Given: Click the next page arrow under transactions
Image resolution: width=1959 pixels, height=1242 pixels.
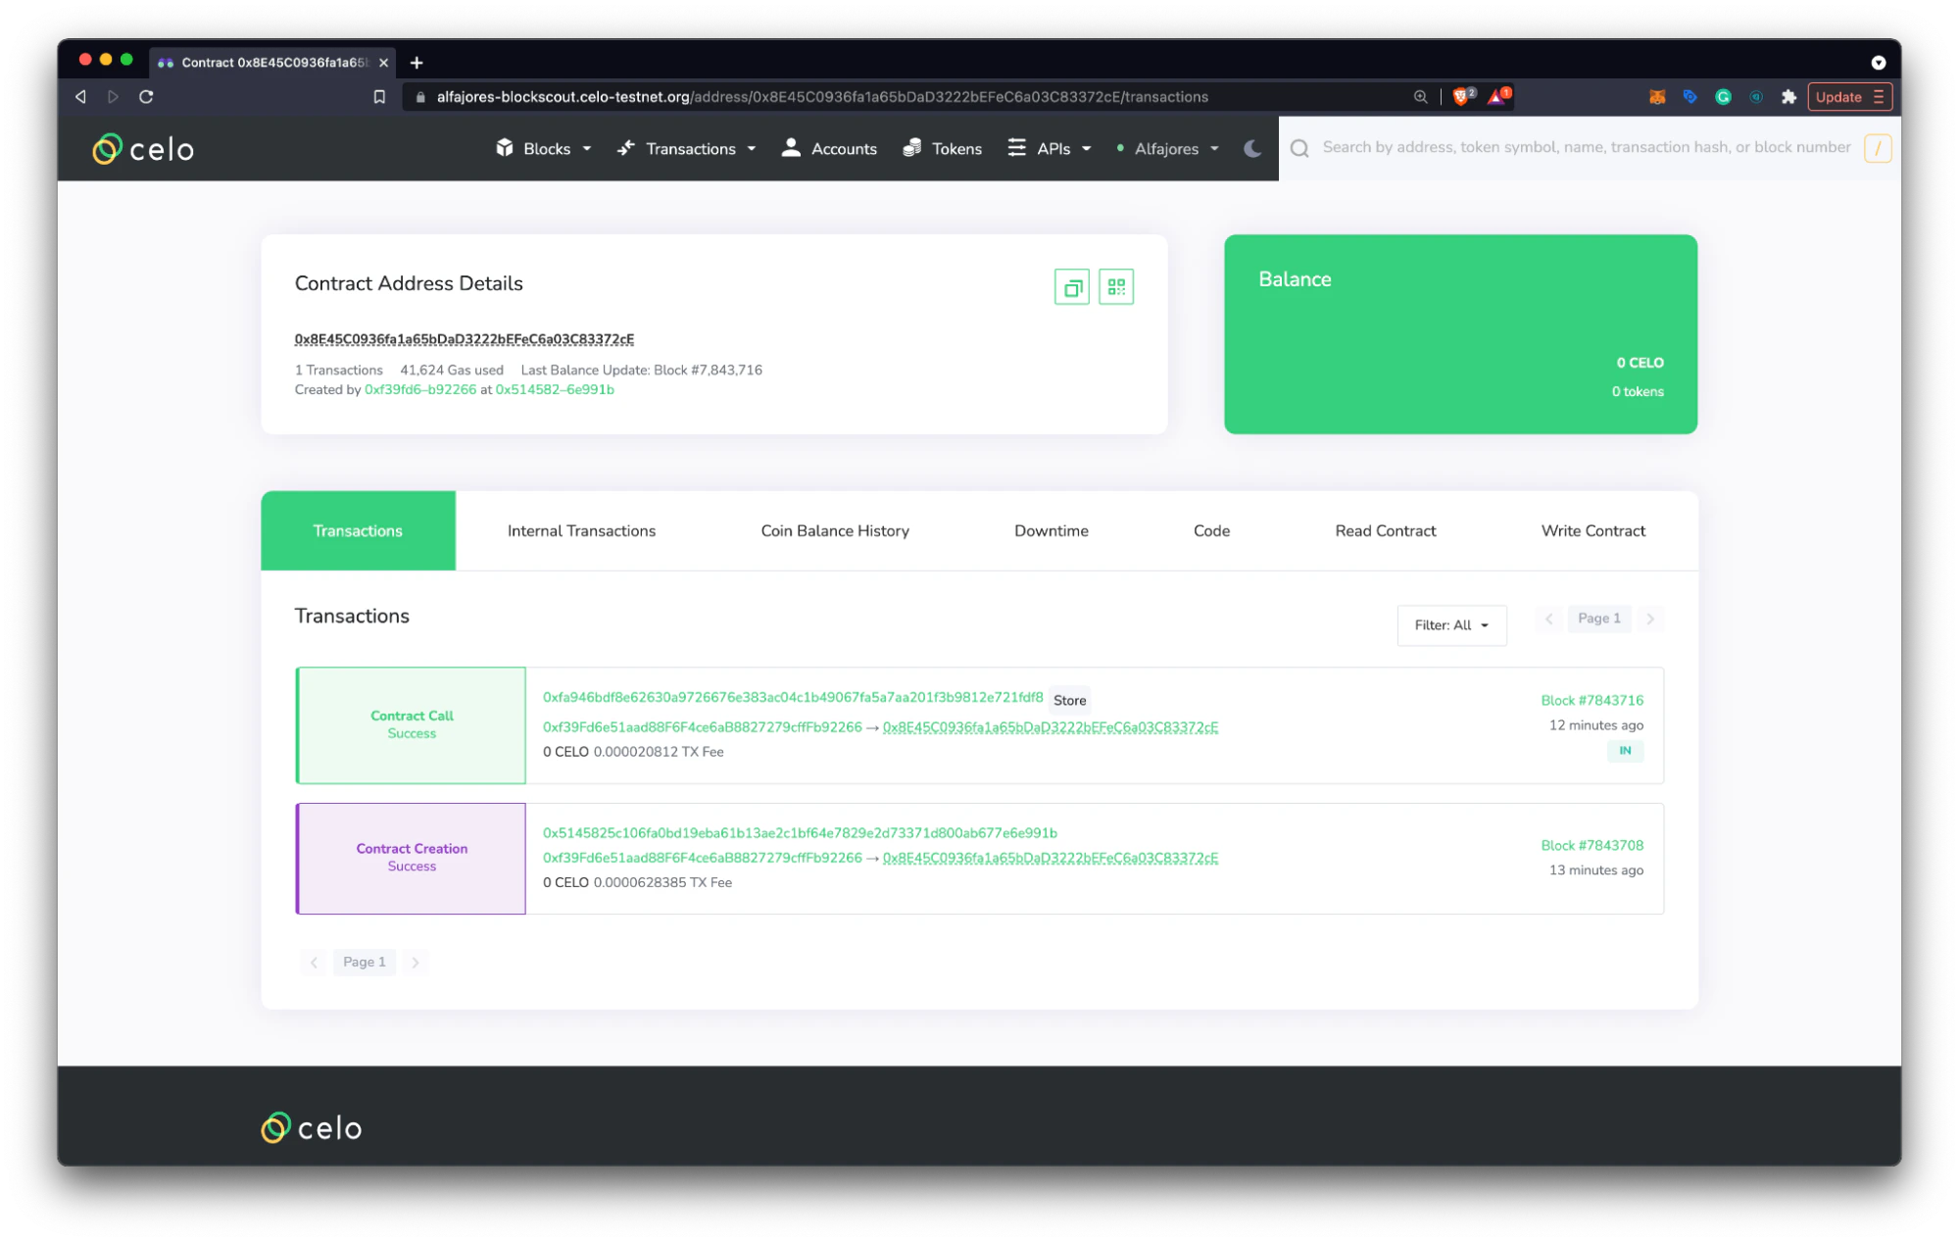Looking at the screenshot, I should coord(416,962).
